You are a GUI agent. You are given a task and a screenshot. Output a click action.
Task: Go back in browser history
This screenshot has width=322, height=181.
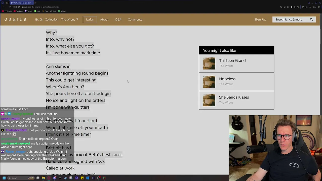tap(3, 7)
